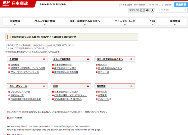The width and height of the screenshot is (188, 135).
Task: Open the IRニュース link
Action: pyautogui.click(x=104, y=72)
